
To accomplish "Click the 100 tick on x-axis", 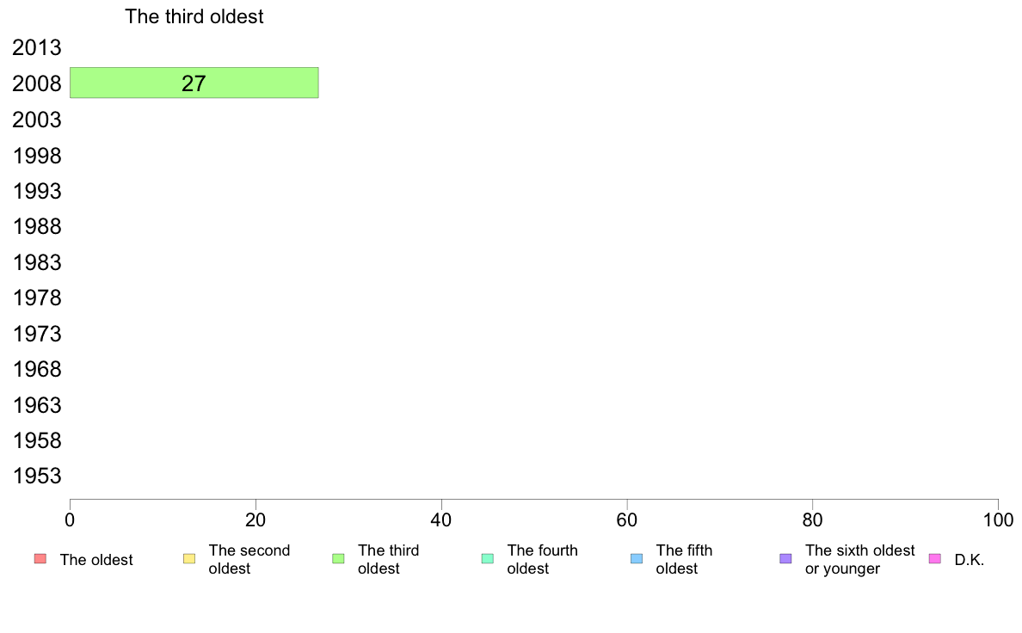I will click(998, 519).
